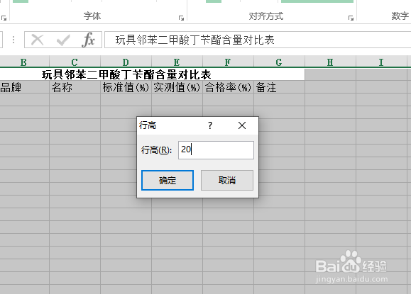Select column C header
Image resolution: width=411 pixels, height=294 pixels.
coord(75,62)
